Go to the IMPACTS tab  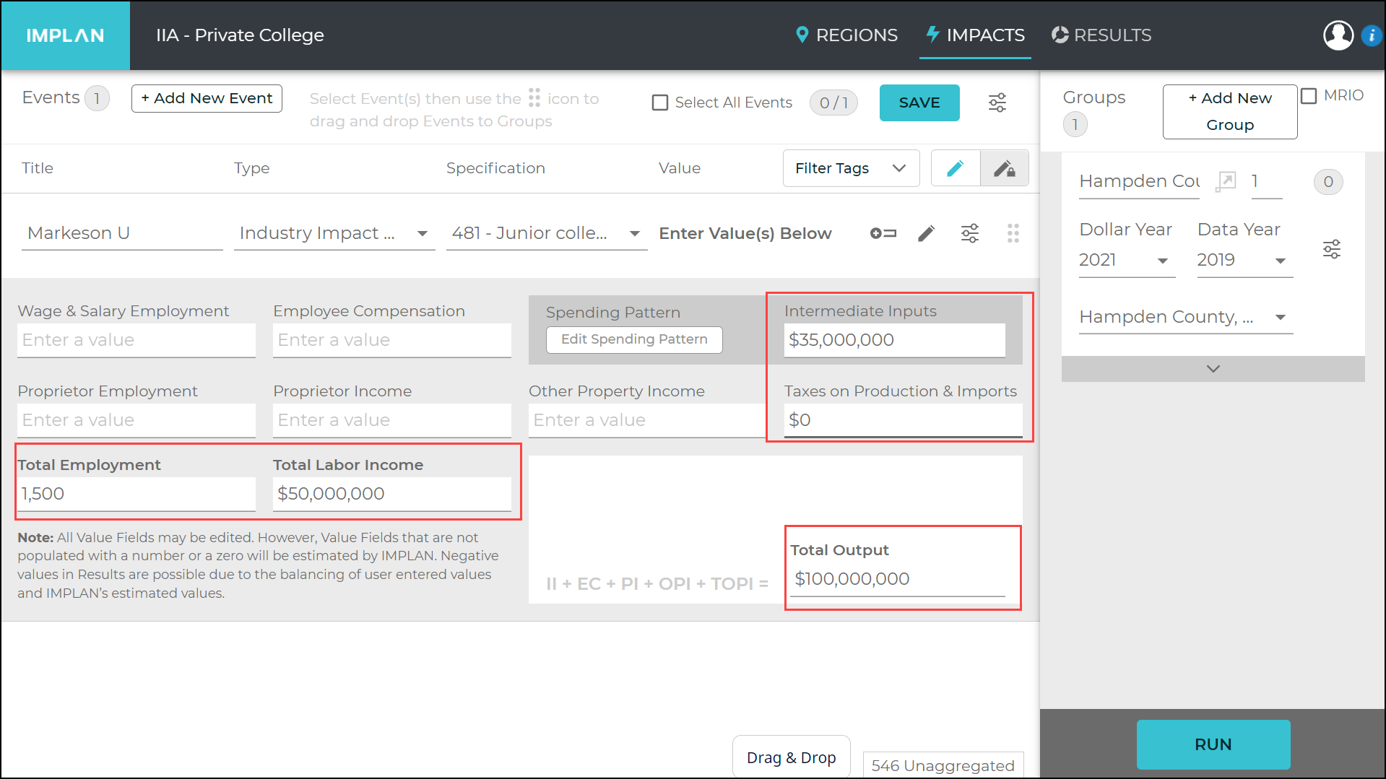click(x=974, y=35)
